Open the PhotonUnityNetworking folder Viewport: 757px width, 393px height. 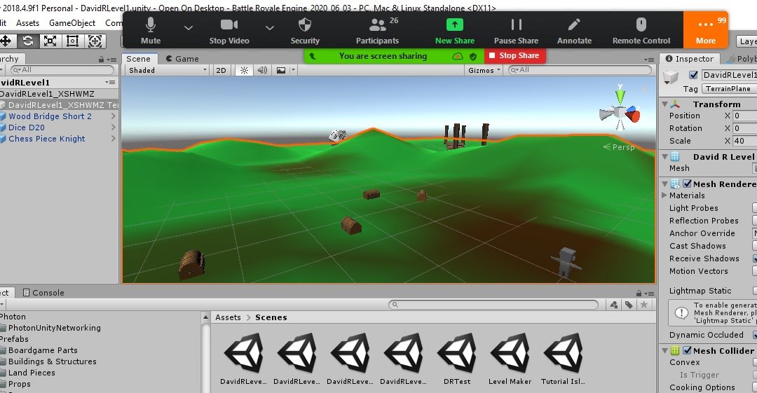pos(55,328)
